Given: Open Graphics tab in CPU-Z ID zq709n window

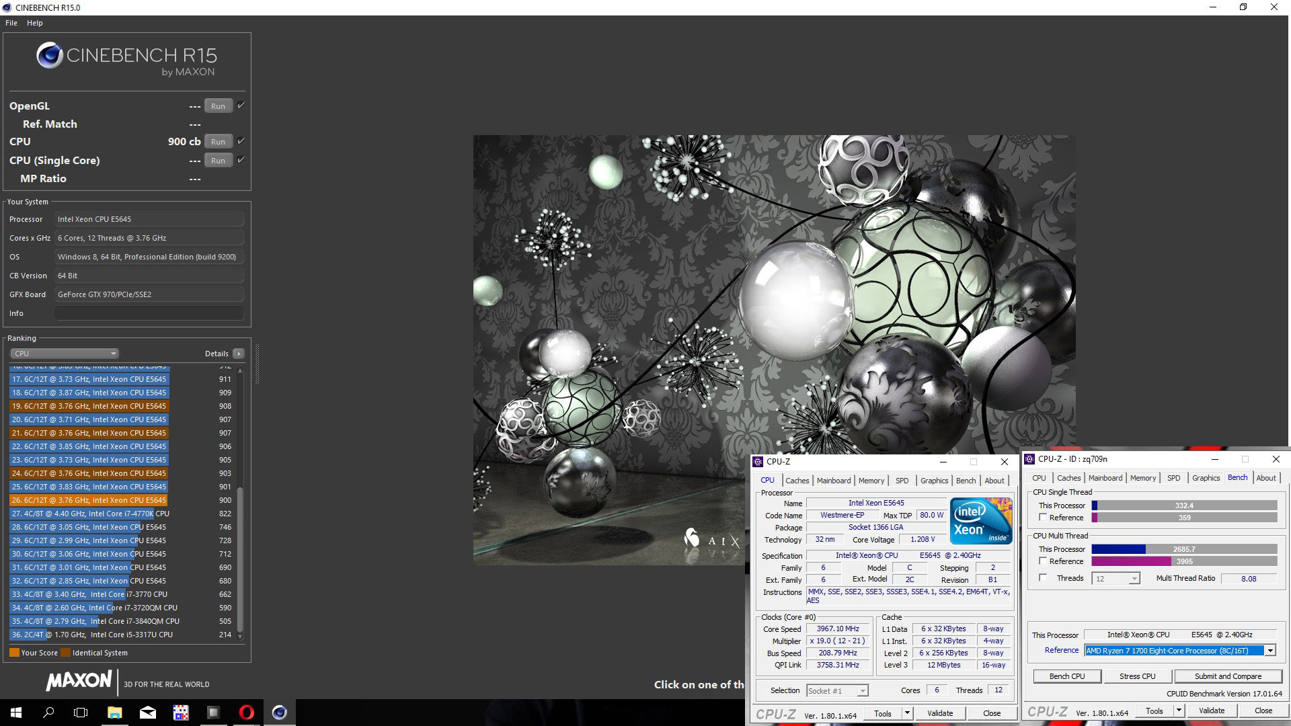Looking at the screenshot, I should 1206,478.
